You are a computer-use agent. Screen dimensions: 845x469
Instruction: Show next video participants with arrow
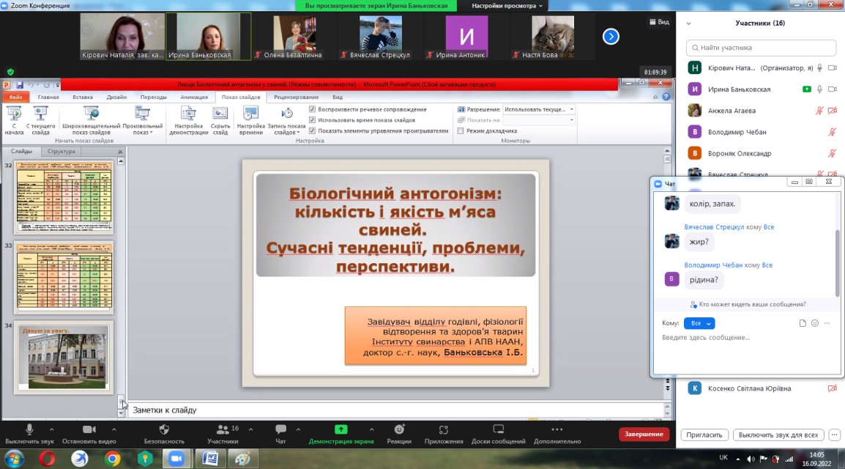click(611, 37)
